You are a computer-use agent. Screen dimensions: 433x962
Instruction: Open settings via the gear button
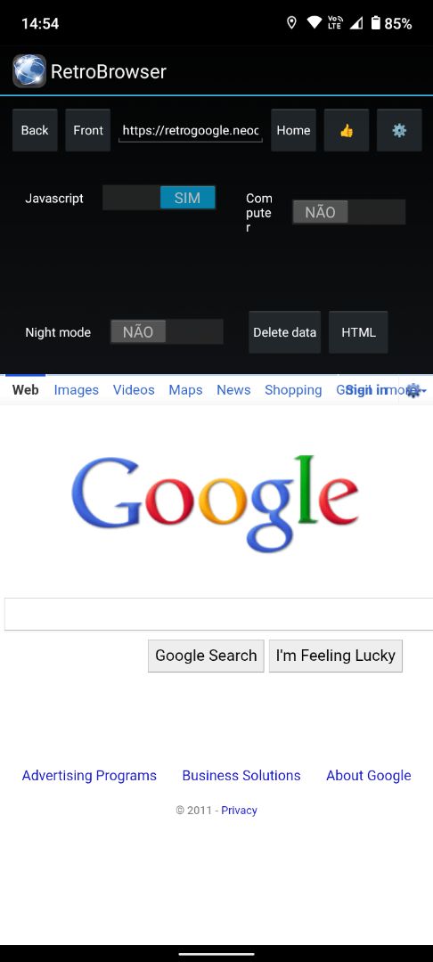399,130
